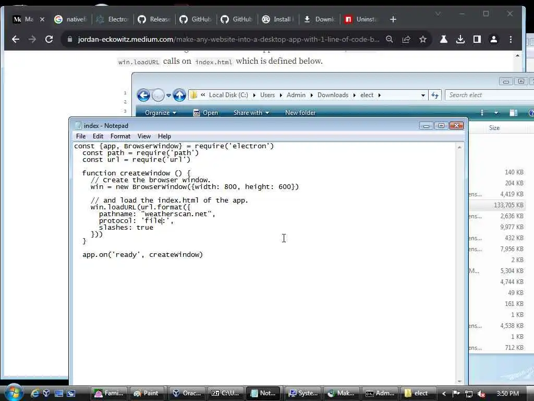Open Chrome three-dot menu
Image resolution: width=534 pixels, height=401 pixels.
click(x=511, y=39)
